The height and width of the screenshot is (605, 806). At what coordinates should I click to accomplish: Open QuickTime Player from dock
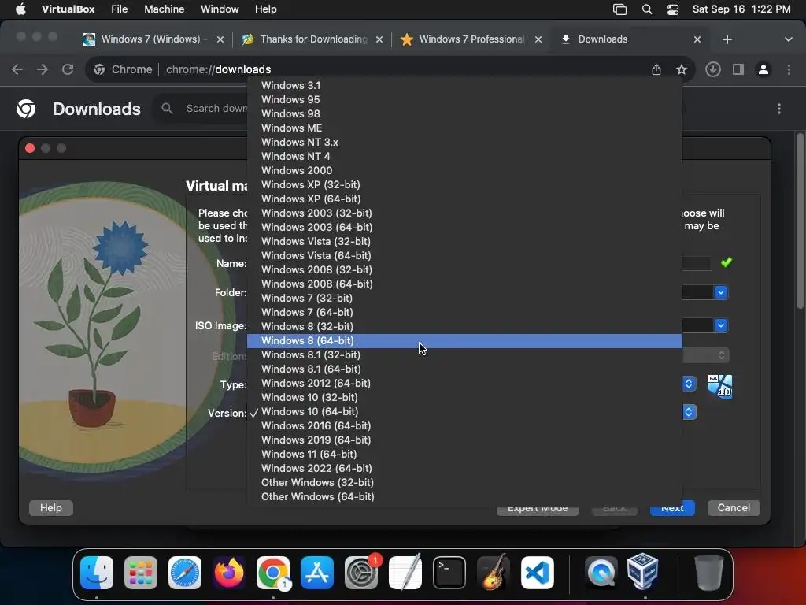601,573
